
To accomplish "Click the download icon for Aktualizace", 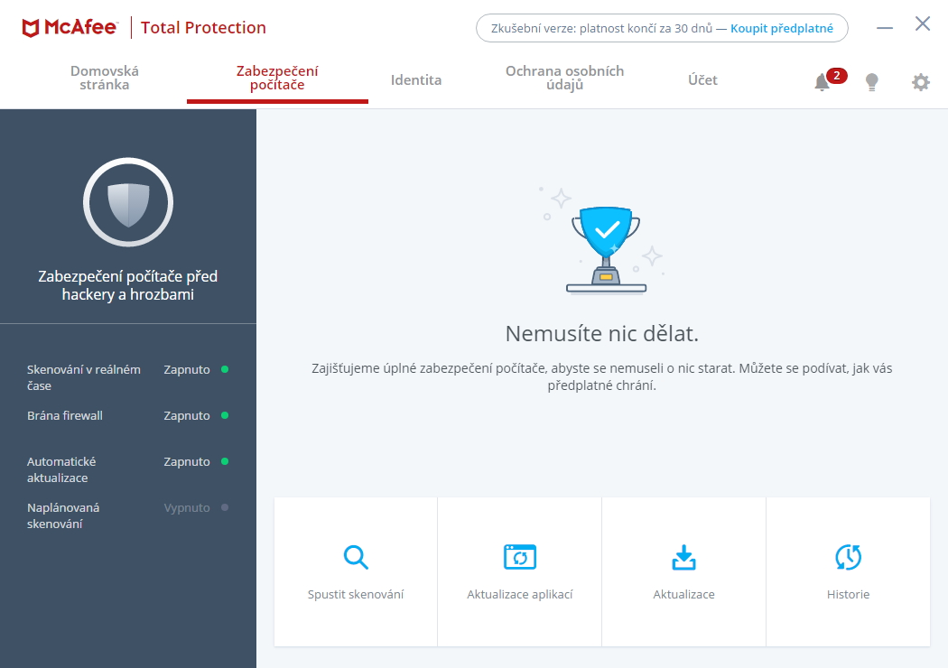I will point(683,557).
